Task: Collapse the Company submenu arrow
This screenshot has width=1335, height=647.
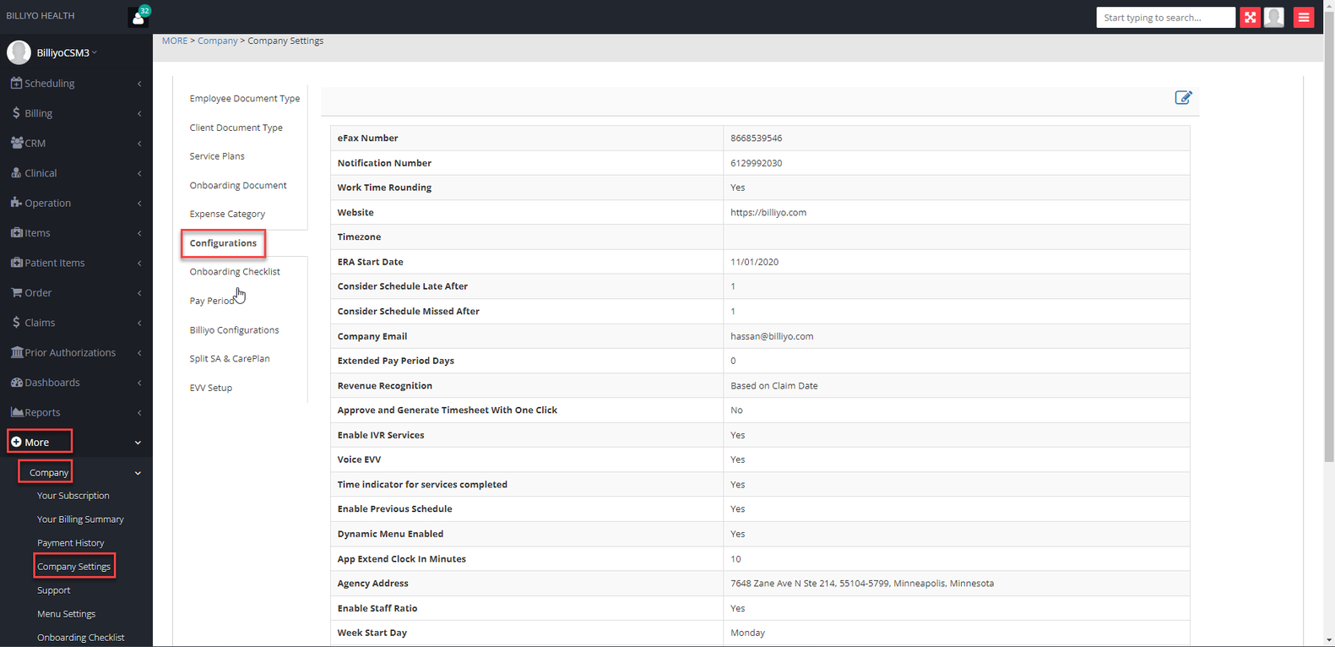Action: (x=138, y=473)
